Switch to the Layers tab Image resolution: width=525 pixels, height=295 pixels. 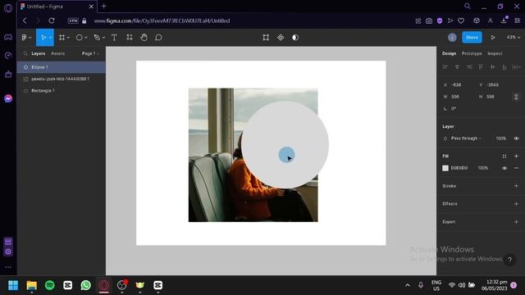coord(39,53)
